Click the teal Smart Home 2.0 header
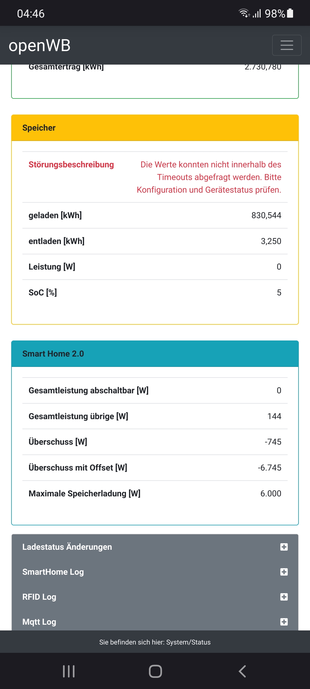 click(x=155, y=354)
